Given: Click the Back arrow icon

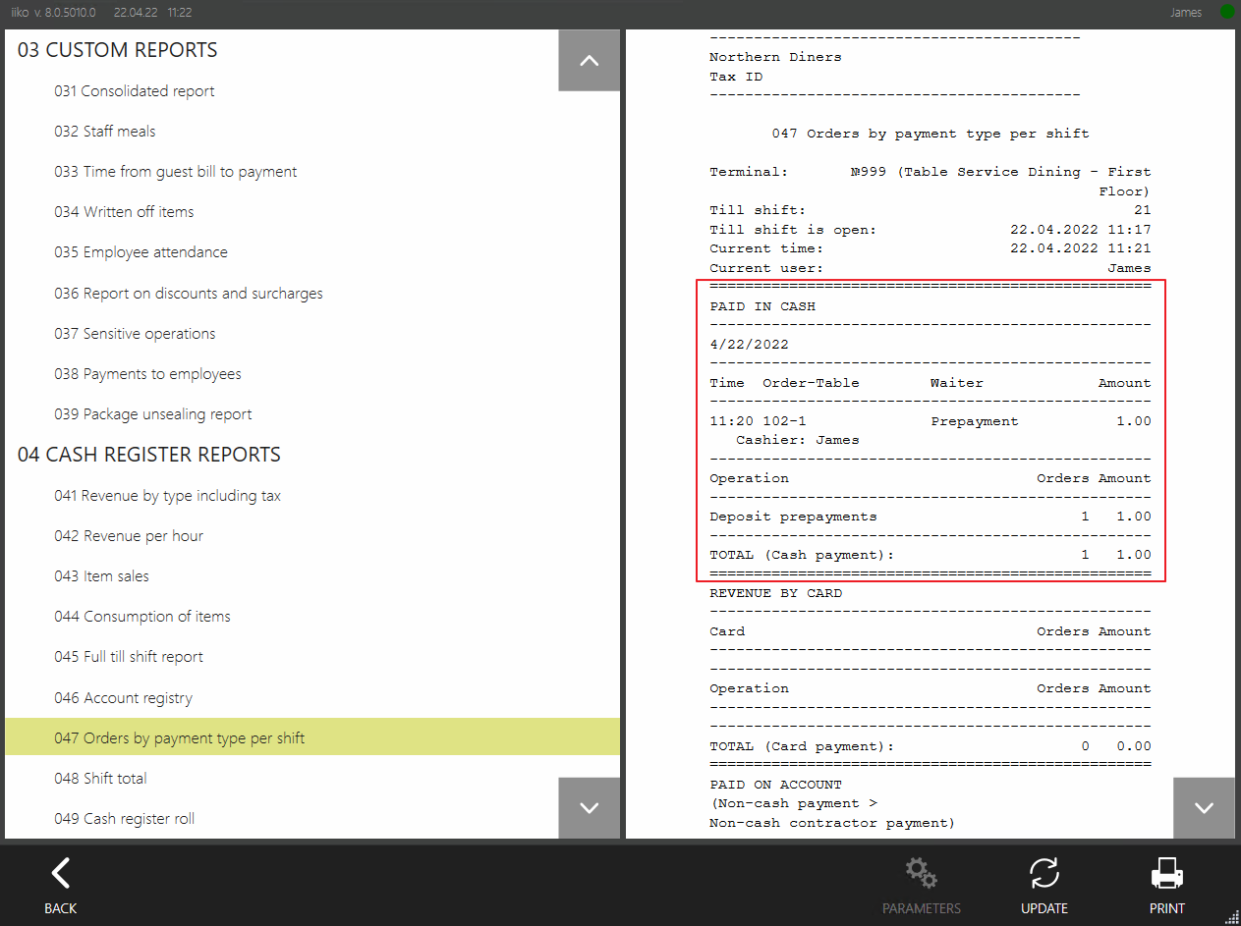Looking at the screenshot, I should 60,873.
